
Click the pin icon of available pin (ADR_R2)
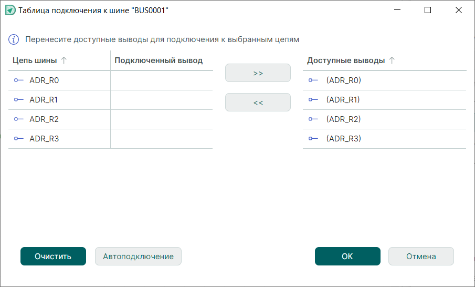[313, 119]
